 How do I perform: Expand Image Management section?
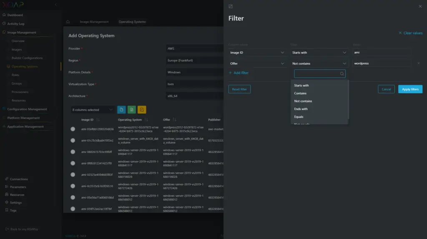coord(22,32)
